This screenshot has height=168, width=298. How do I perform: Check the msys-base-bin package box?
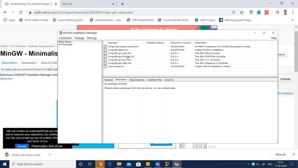(105, 66)
